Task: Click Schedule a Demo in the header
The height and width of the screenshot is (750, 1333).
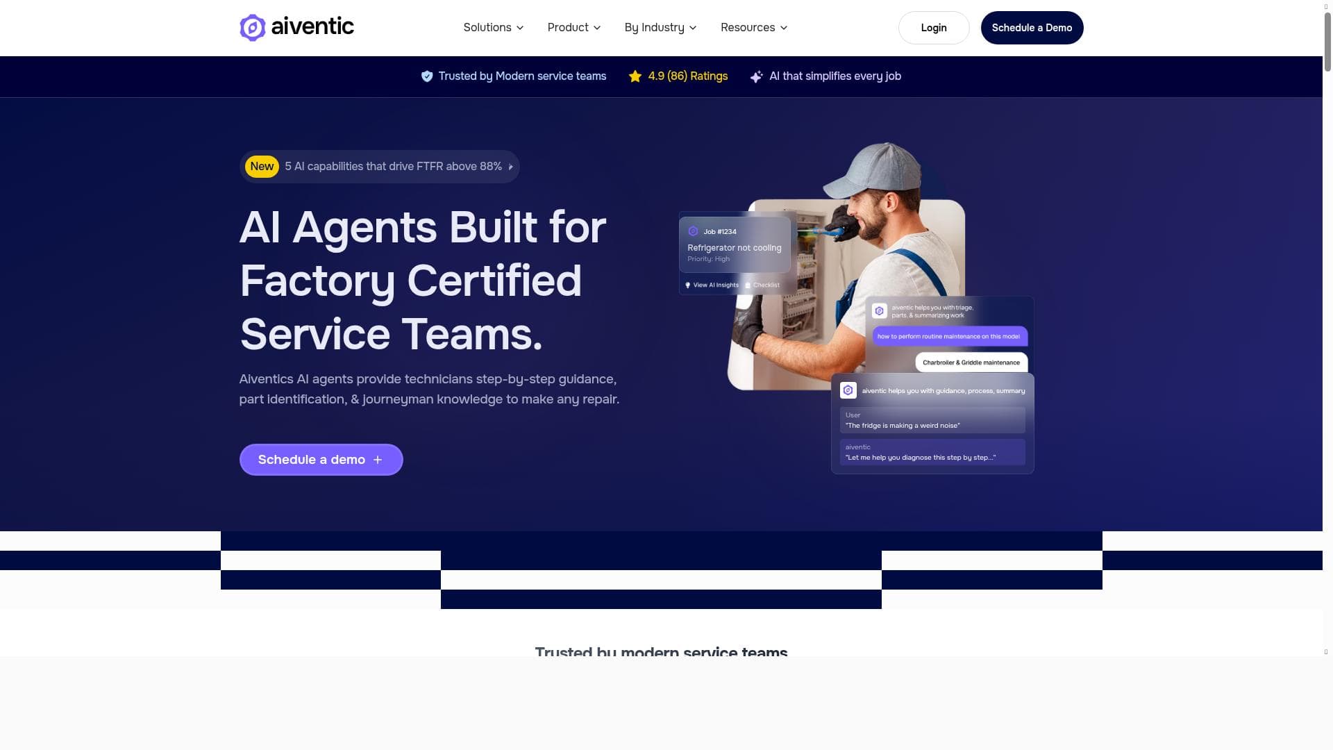Action: pyautogui.click(x=1032, y=28)
